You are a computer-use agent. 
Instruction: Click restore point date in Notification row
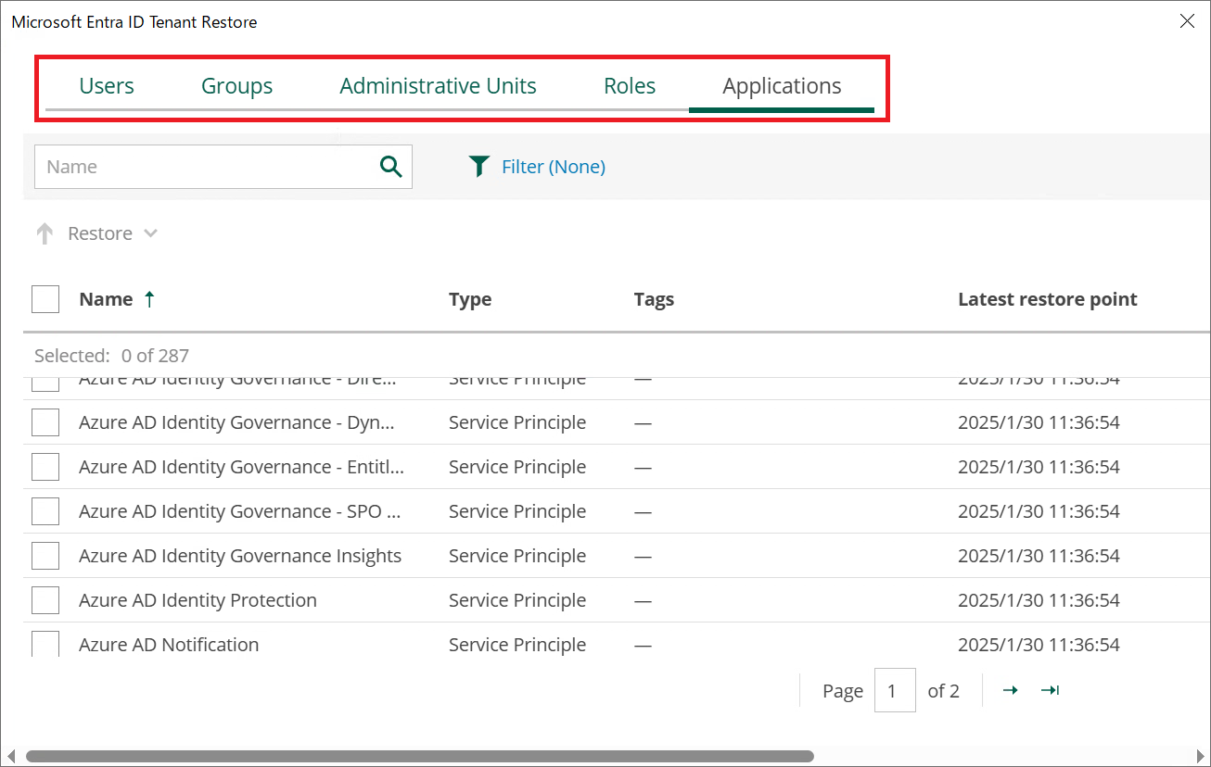(x=1039, y=645)
